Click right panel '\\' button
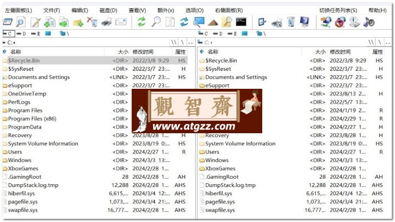The image size is (395, 222). [371, 43]
